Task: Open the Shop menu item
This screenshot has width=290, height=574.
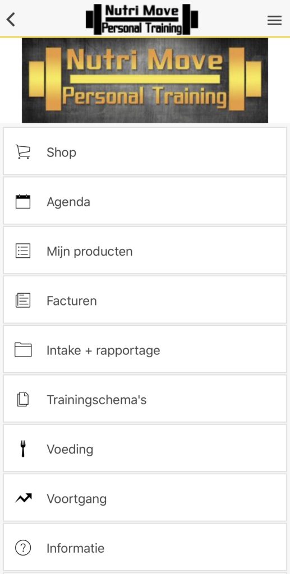Action: [x=145, y=151]
